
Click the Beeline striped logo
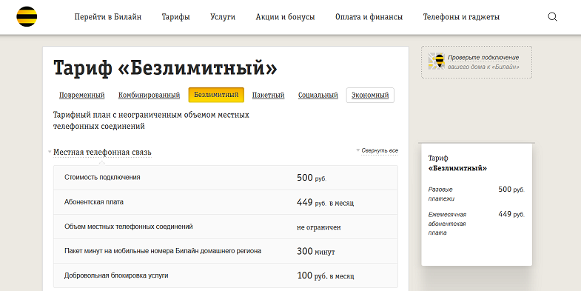click(27, 17)
